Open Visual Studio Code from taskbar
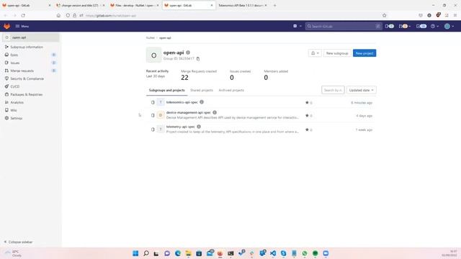Image resolution: width=461 pixels, height=259 pixels. click(x=273, y=253)
